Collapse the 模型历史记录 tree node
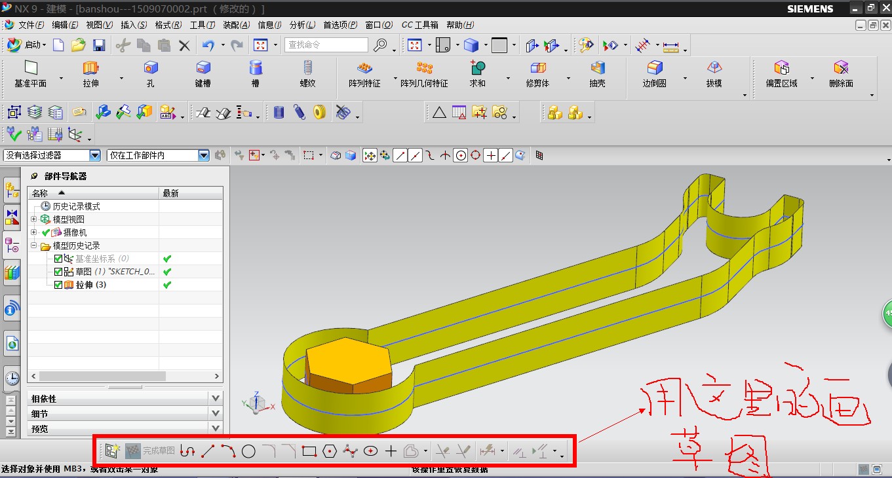Image resolution: width=892 pixels, height=478 pixels. (34, 246)
